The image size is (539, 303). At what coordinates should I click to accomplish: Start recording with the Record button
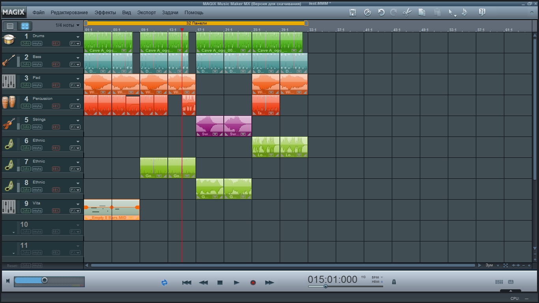tap(253, 282)
